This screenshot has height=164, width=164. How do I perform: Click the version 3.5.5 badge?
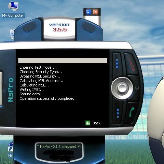pyautogui.click(x=59, y=28)
